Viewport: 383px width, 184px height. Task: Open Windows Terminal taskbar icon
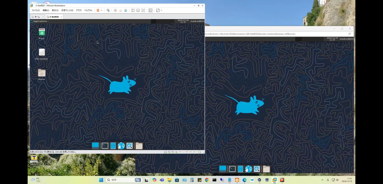[214, 180]
